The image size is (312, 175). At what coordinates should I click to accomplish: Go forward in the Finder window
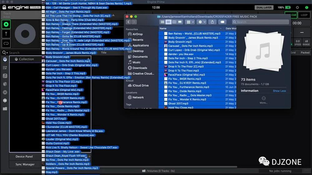point(134,22)
